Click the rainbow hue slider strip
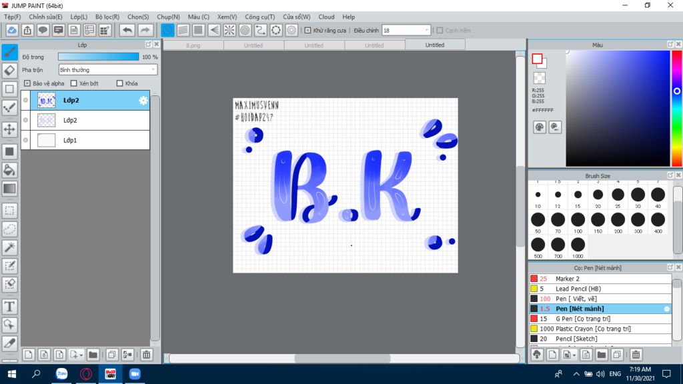This screenshot has height=384, width=683. [677, 108]
